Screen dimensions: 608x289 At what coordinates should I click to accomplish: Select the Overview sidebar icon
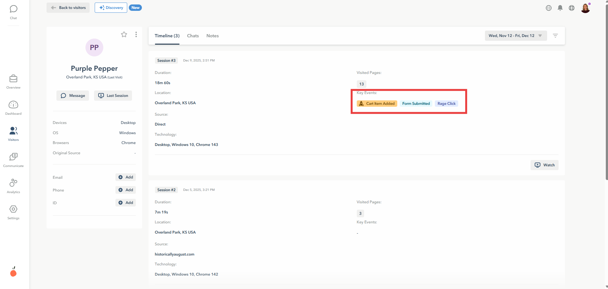(13, 79)
